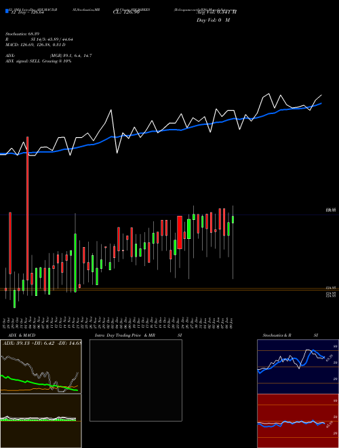Open the MACD histogram thumbnail below ADX
The height and width of the screenshot is (448, 339).
[x=41, y=421]
